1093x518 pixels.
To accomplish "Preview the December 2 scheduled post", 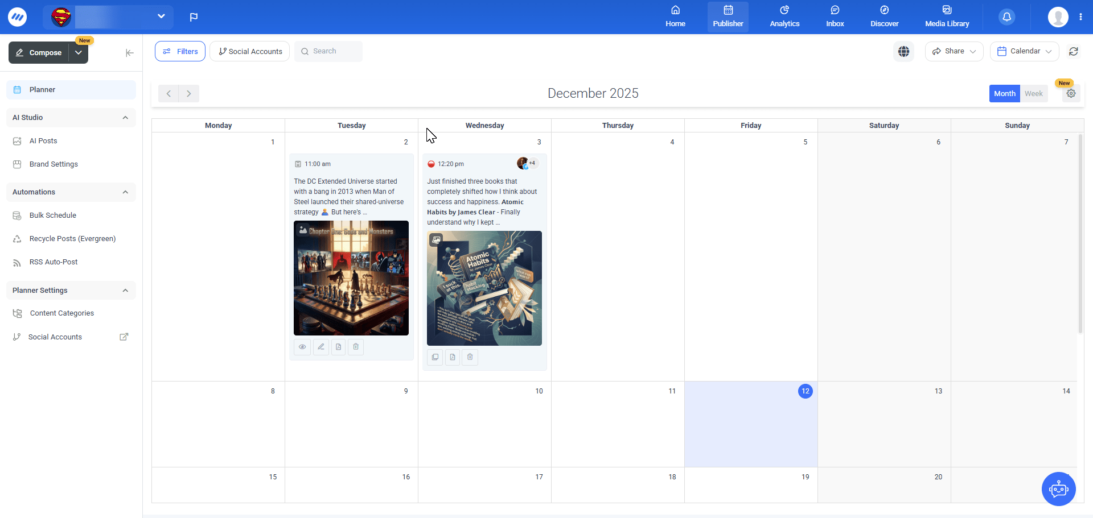I will point(302,347).
